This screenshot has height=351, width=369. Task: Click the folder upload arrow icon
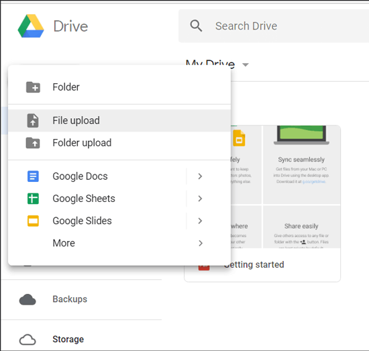(x=33, y=143)
